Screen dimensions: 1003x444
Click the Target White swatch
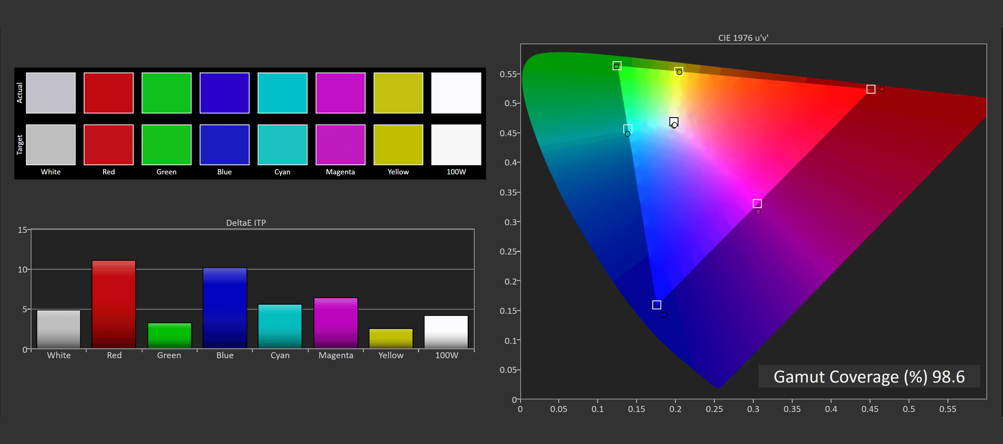click(x=51, y=144)
